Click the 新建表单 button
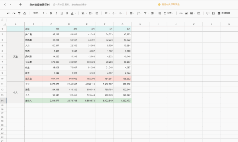The height and width of the screenshot is (142, 238). coord(224,13)
